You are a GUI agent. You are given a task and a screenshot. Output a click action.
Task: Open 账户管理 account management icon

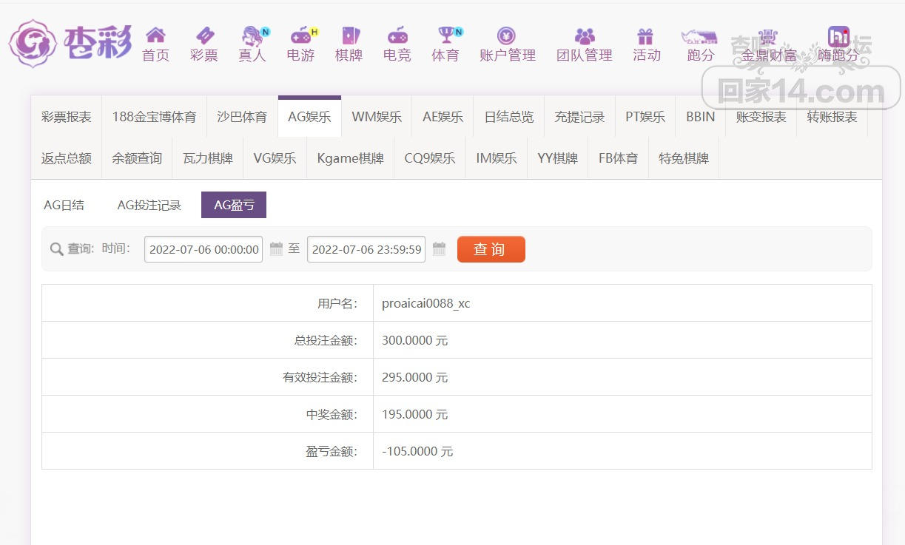507,35
